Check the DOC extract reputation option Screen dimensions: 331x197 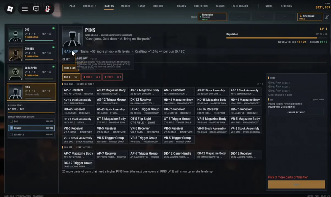pos(31,121)
